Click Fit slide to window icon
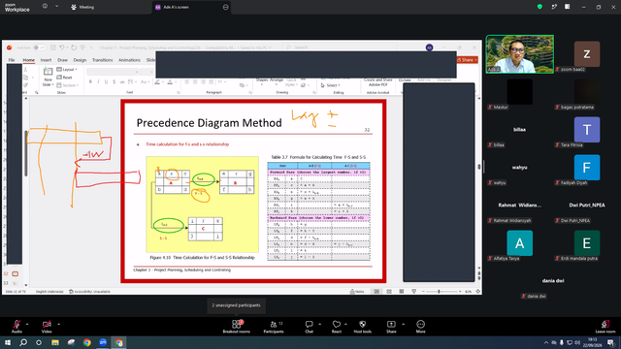621x349 pixels. coord(477,292)
